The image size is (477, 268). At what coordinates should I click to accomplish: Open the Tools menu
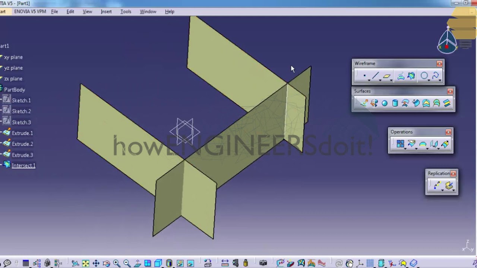pyautogui.click(x=126, y=12)
